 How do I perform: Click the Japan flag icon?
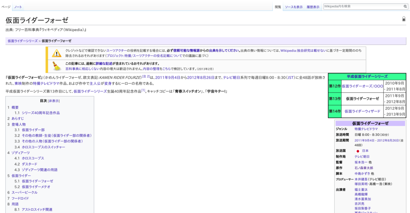coord(358,151)
